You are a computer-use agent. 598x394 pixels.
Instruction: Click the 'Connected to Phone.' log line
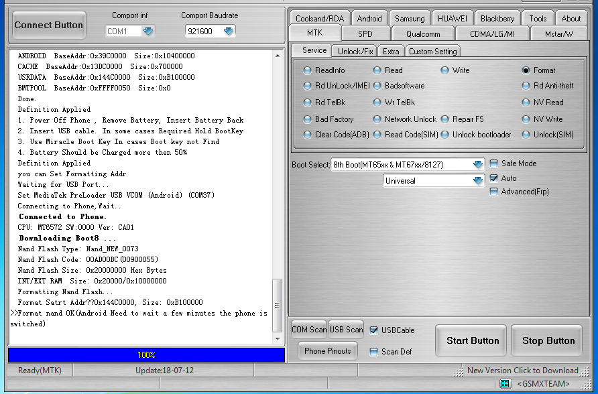(62, 216)
